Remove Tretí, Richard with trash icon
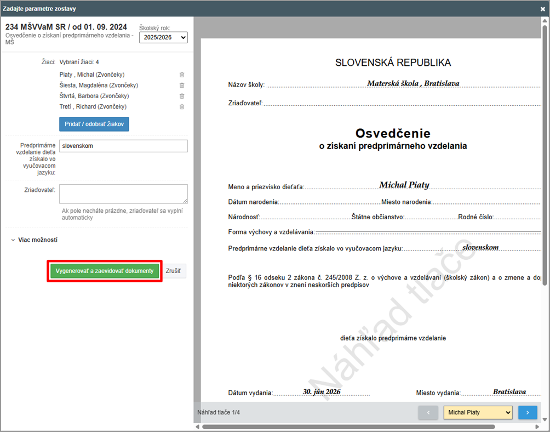The image size is (550, 432). click(182, 107)
